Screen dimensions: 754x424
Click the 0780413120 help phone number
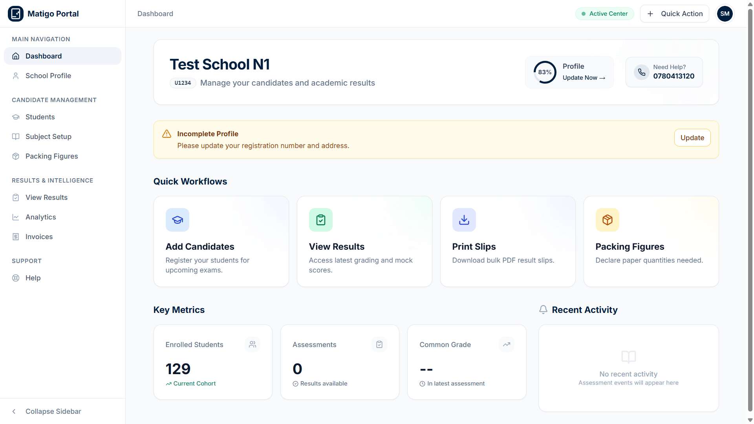tap(674, 76)
